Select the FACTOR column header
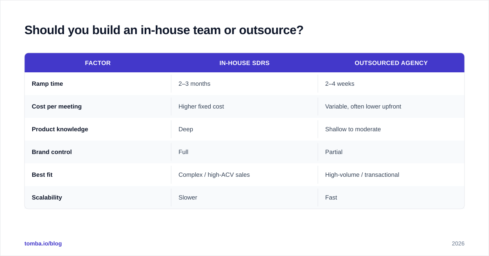 (x=98, y=63)
